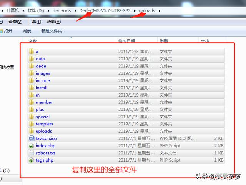Click the member folder icon
The image size is (246, 185).
tap(32, 102)
